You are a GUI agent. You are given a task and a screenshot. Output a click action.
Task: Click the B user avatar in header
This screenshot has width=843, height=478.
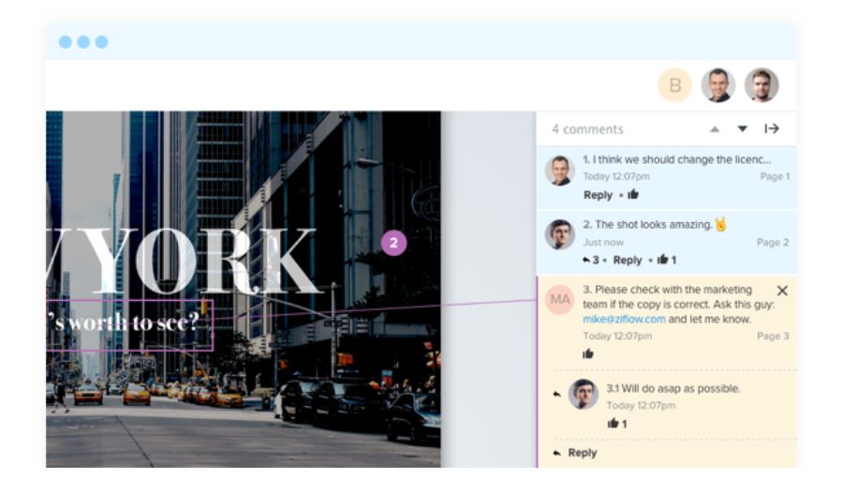tap(674, 85)
